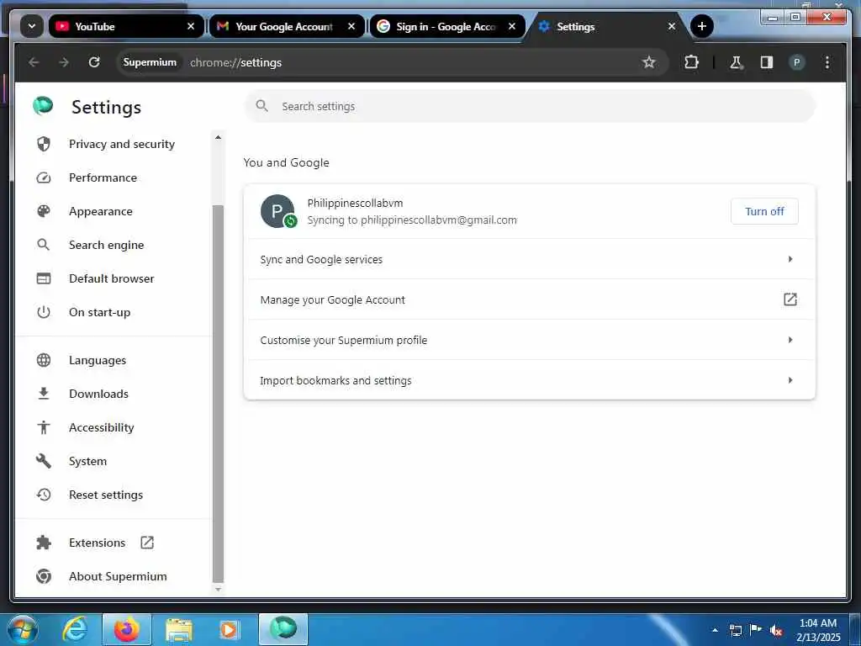The height and width of the screenshot is (646, 861).
Task: Expand Import bookmarks and settings arrow
Action: (790, 380)
